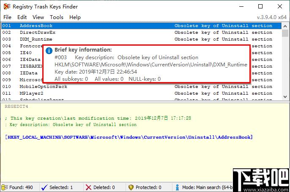Click the Registry Trash Keys Finder app icon

(7, 6)
